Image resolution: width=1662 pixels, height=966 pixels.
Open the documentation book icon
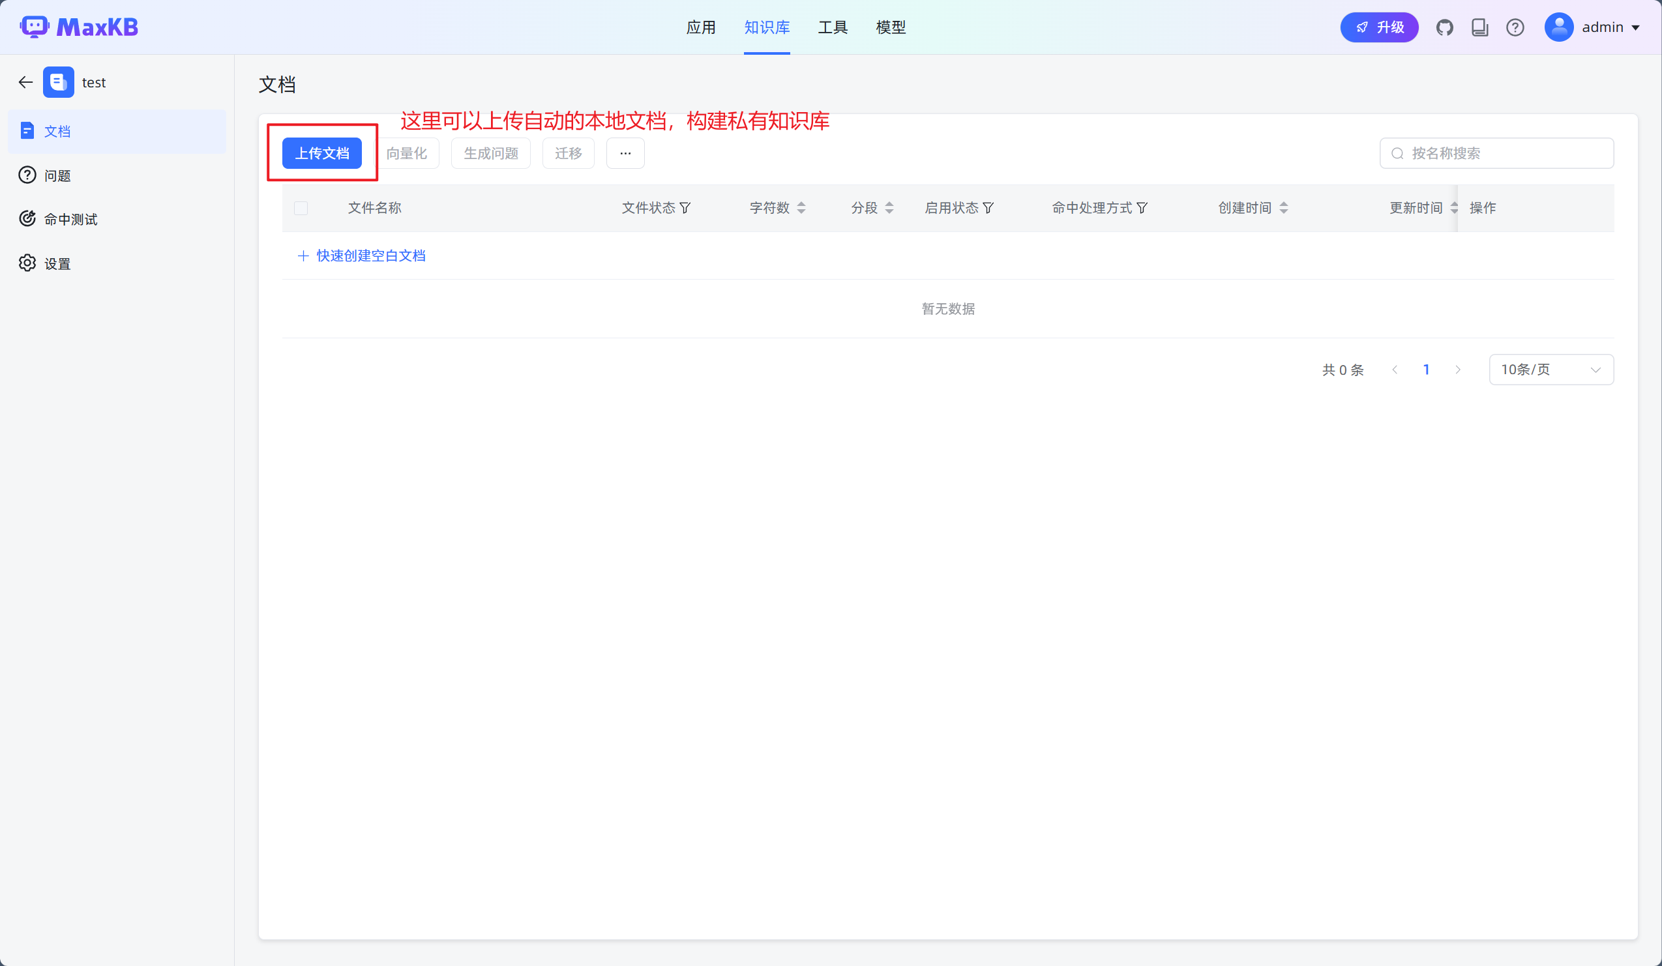click(1479, 27)
